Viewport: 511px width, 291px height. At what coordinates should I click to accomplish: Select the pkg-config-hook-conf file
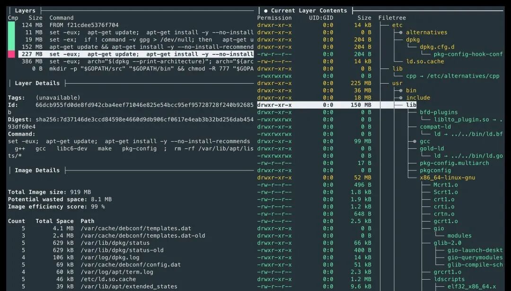(468, 54)
